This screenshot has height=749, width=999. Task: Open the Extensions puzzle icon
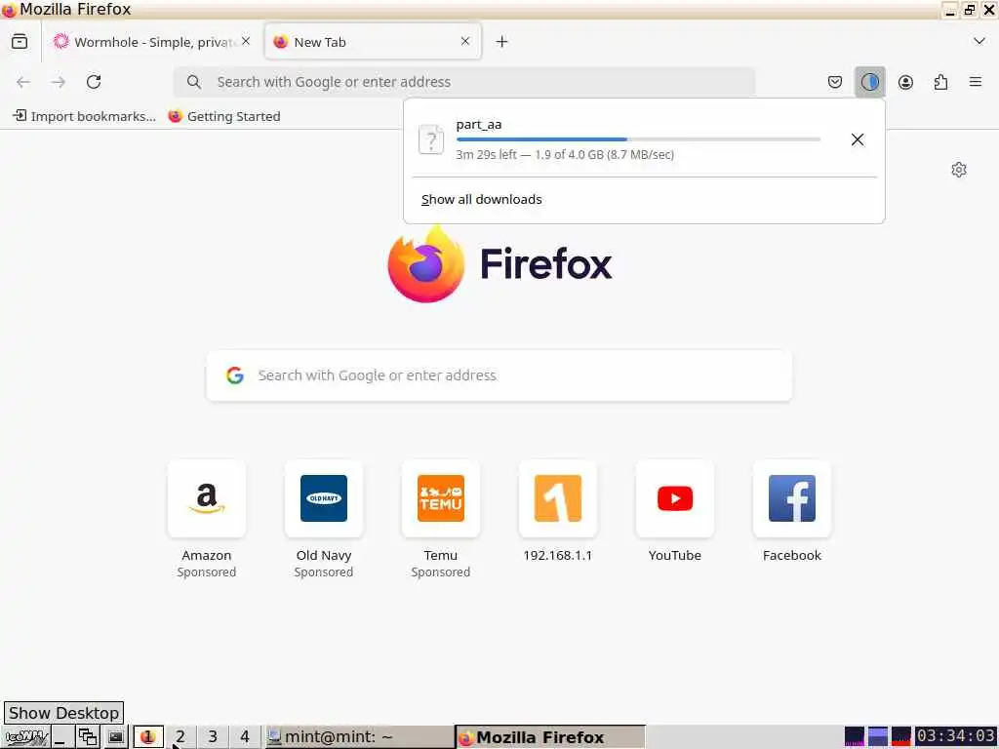tap(940, 82)
